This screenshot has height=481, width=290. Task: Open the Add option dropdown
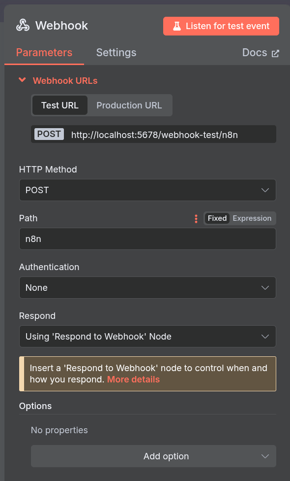(x=153, y=456)
